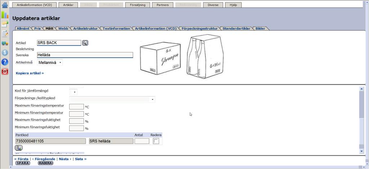Open the Artiklar menu

pyautogui.click(x=68, y=5)
